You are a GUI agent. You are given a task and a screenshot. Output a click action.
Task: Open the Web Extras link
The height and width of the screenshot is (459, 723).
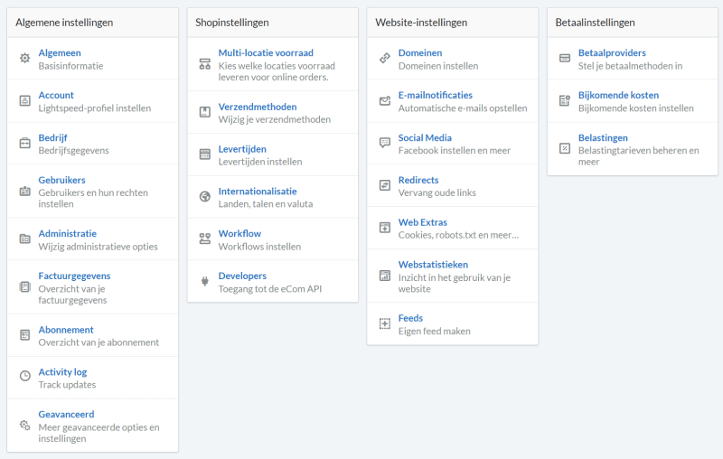(422, 222)
